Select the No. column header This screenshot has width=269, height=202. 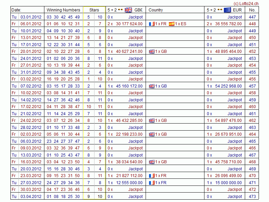[252, 10]
